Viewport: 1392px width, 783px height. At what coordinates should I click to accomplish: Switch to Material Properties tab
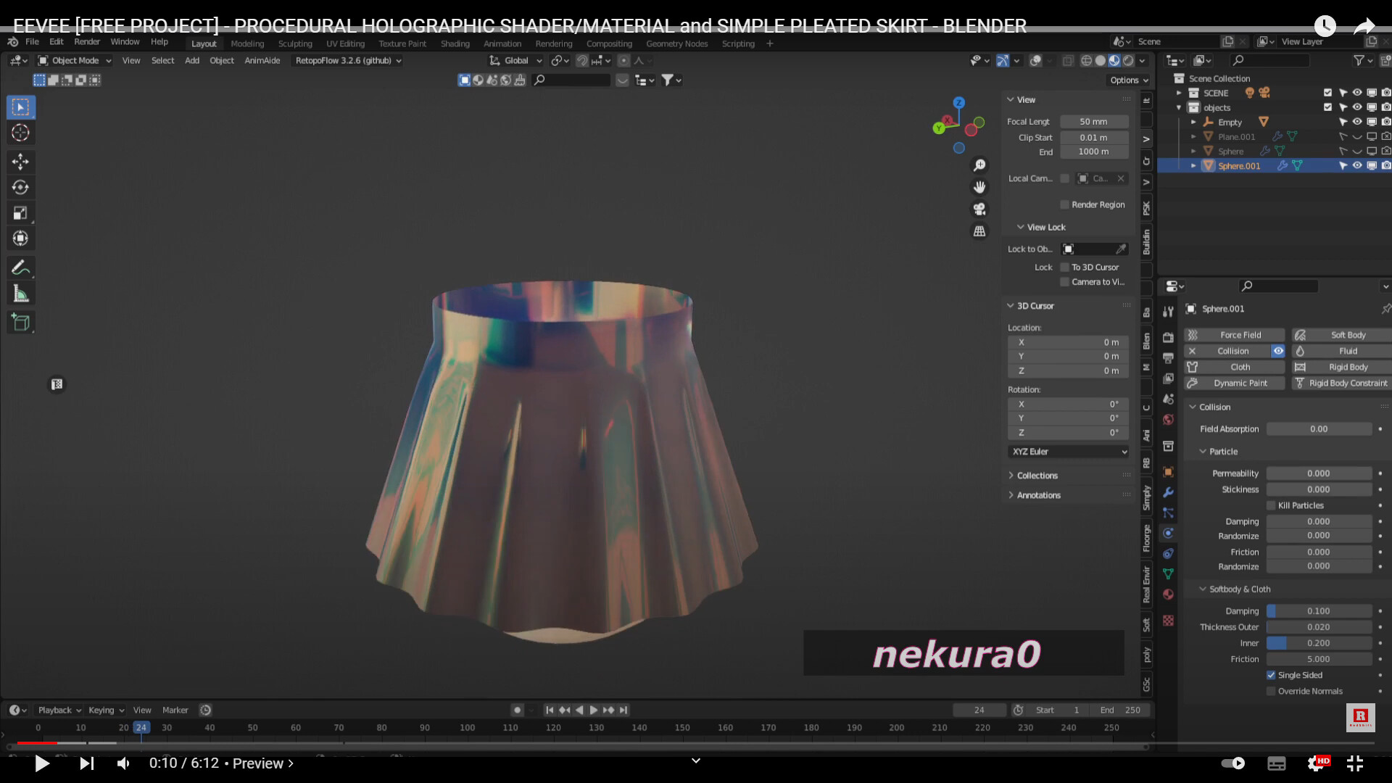point(1168,594)
